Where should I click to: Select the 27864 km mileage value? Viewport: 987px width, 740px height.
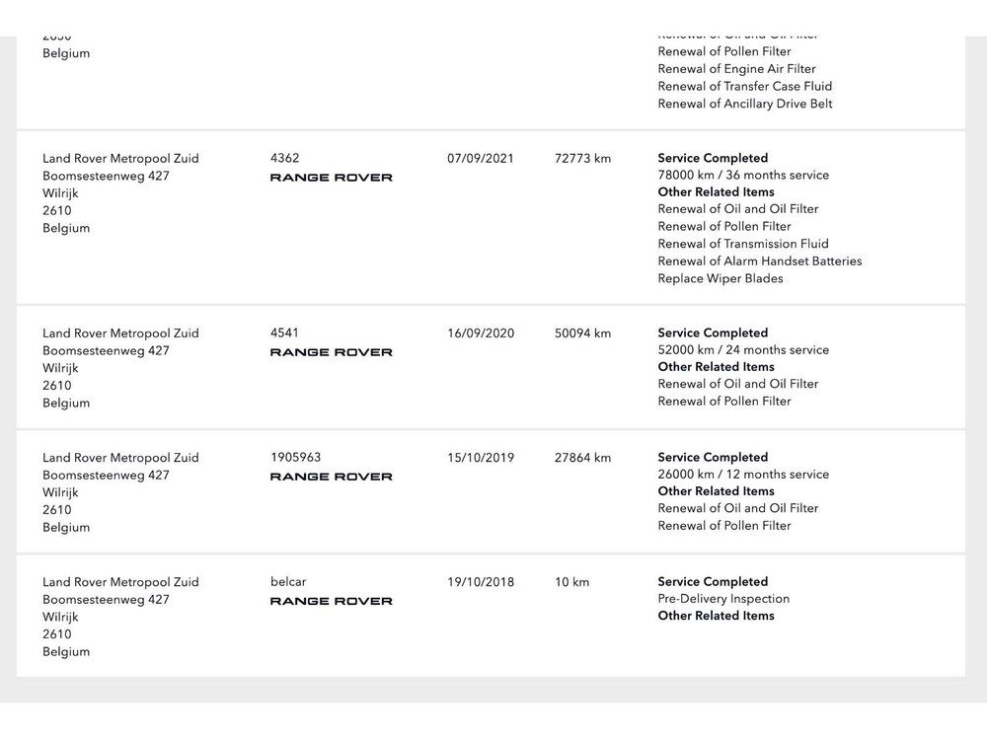(x=582, y=458)
